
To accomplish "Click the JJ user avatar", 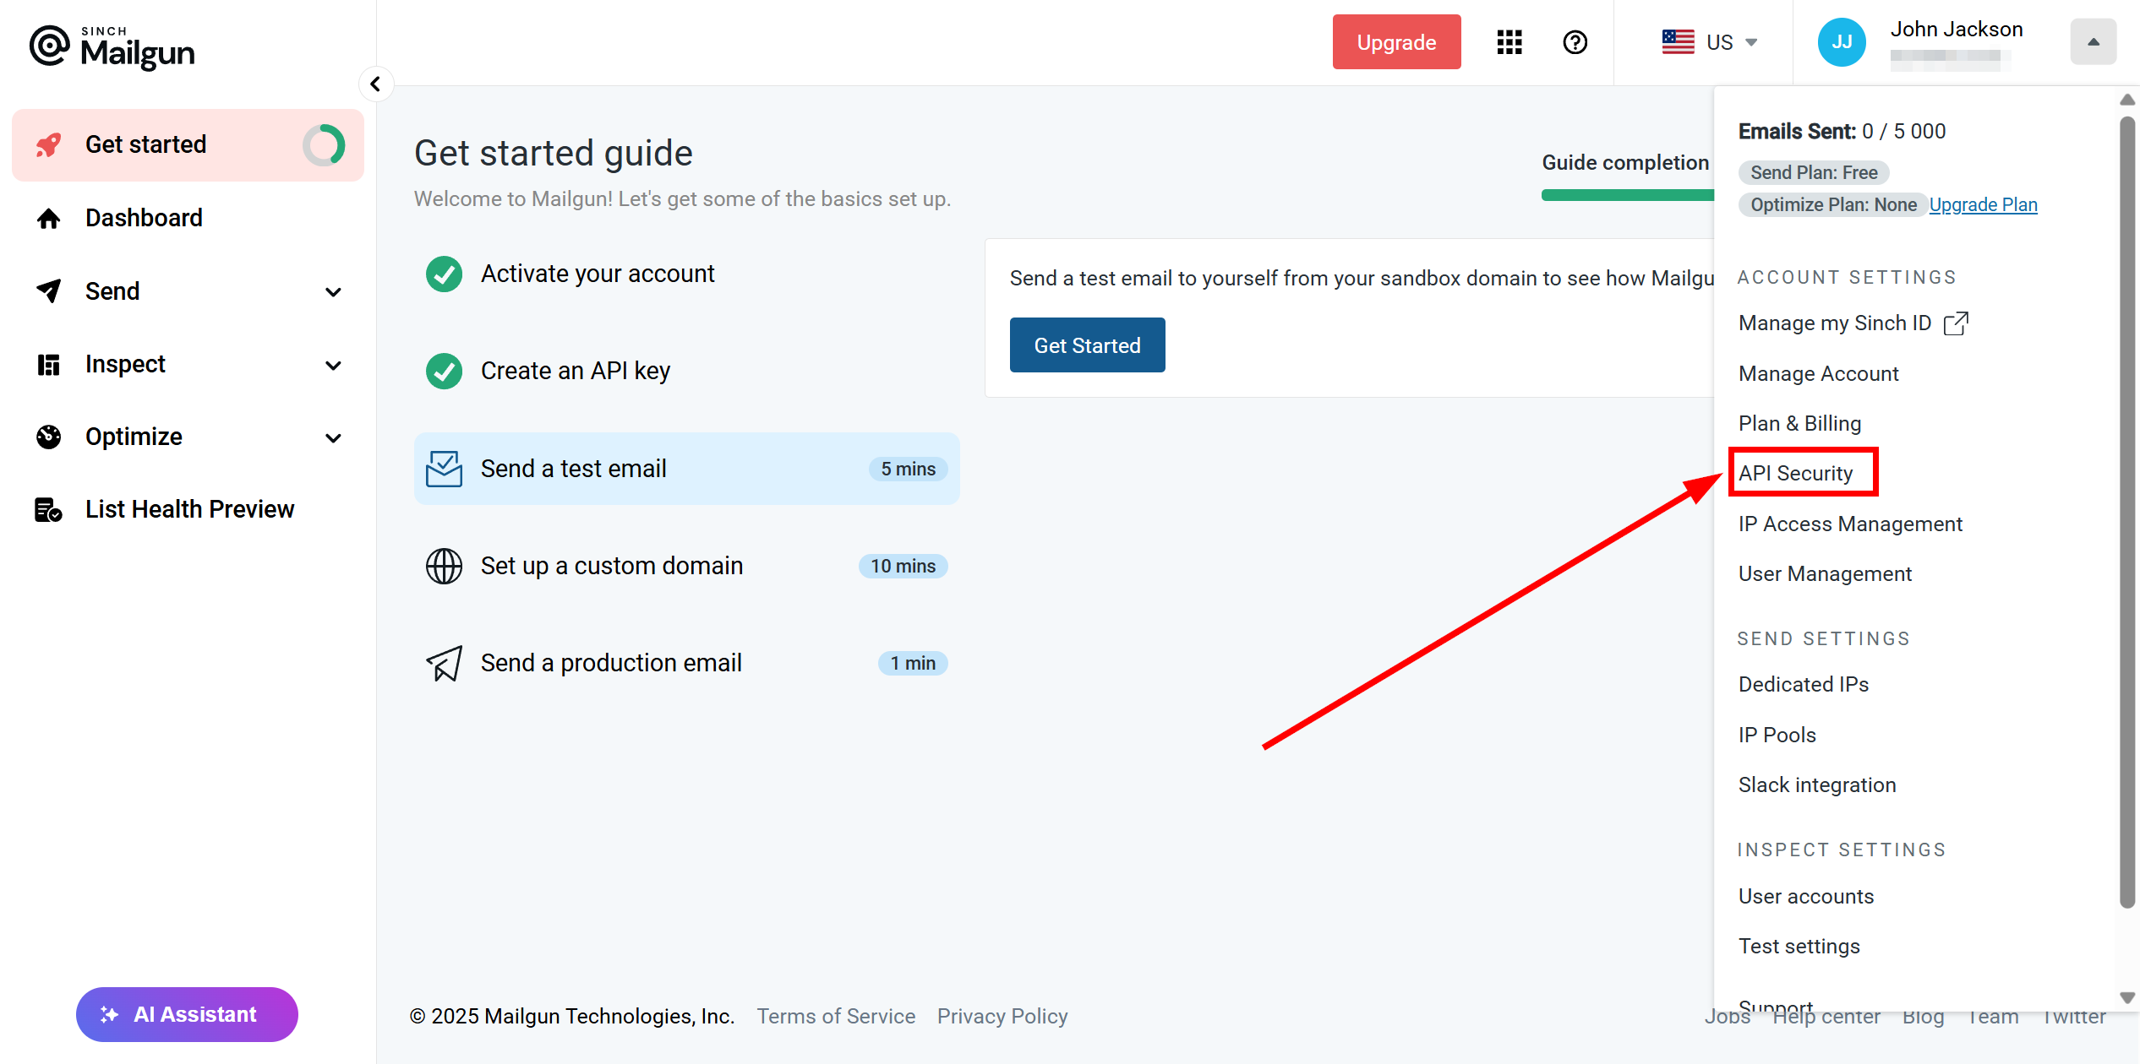I will (x=1842, y=42).
